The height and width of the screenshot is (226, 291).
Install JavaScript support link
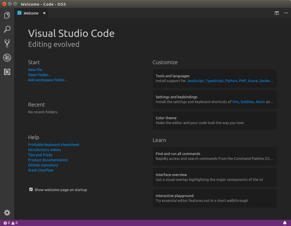pyautogui.click(x=195, y=81)
